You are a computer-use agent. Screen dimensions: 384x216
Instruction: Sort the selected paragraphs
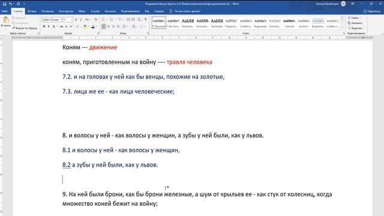[139, 20]
